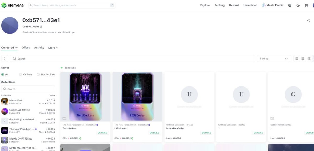This screenshot has width=314, height=151.
Task: Click GabbyUpgradeable collection icon
Action: point(5,121)
